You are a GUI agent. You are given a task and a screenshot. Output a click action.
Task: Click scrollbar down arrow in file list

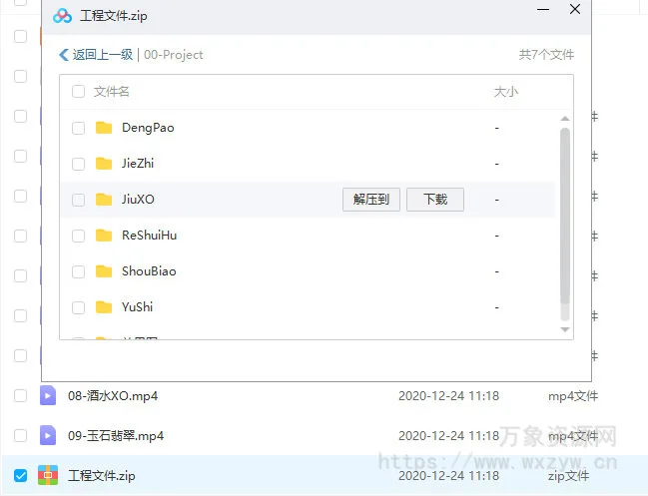[x=565, y=329]
